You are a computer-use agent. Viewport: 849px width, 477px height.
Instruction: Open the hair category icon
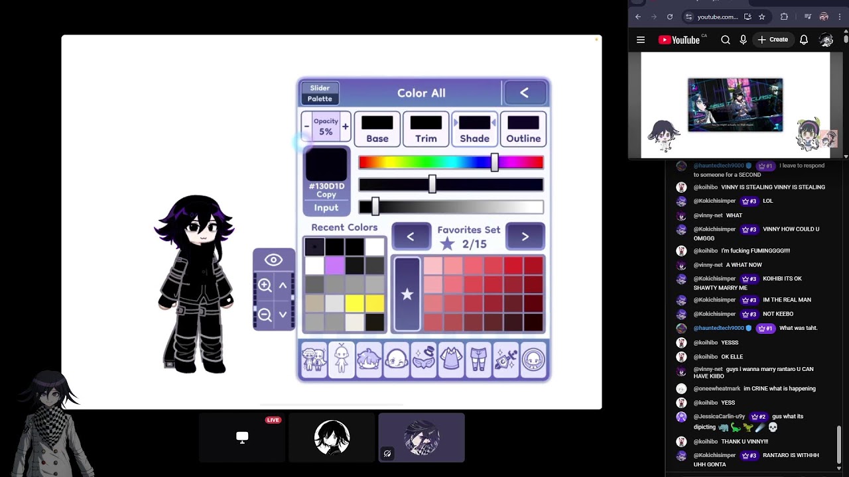[369, 359]
